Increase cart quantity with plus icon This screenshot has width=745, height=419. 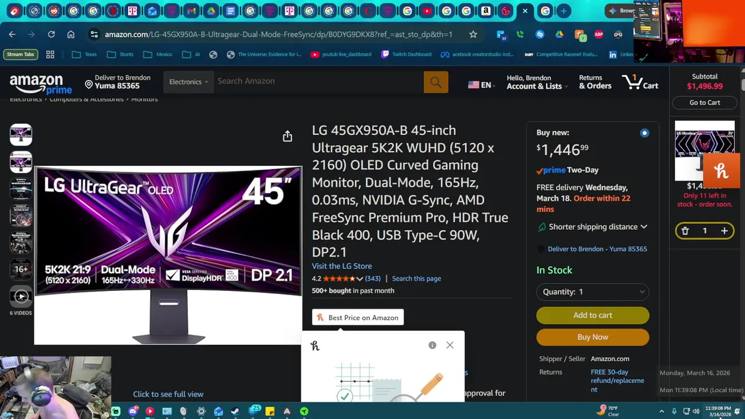tap(724, 231)
